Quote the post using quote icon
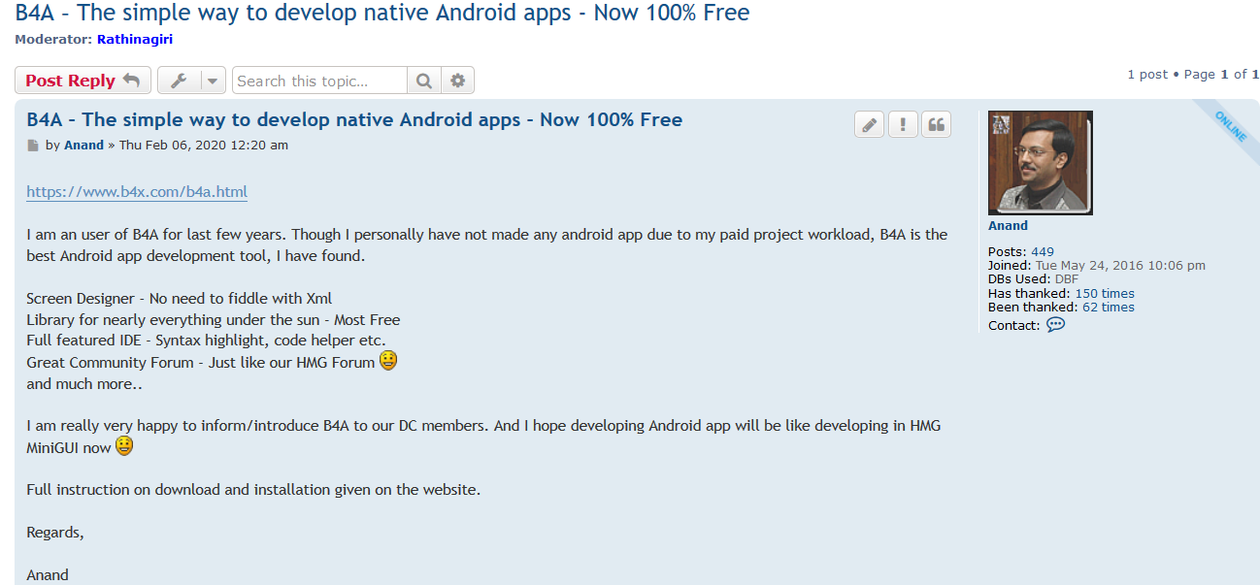This screenshot has width=1260, height=585. tap(937, 124)
